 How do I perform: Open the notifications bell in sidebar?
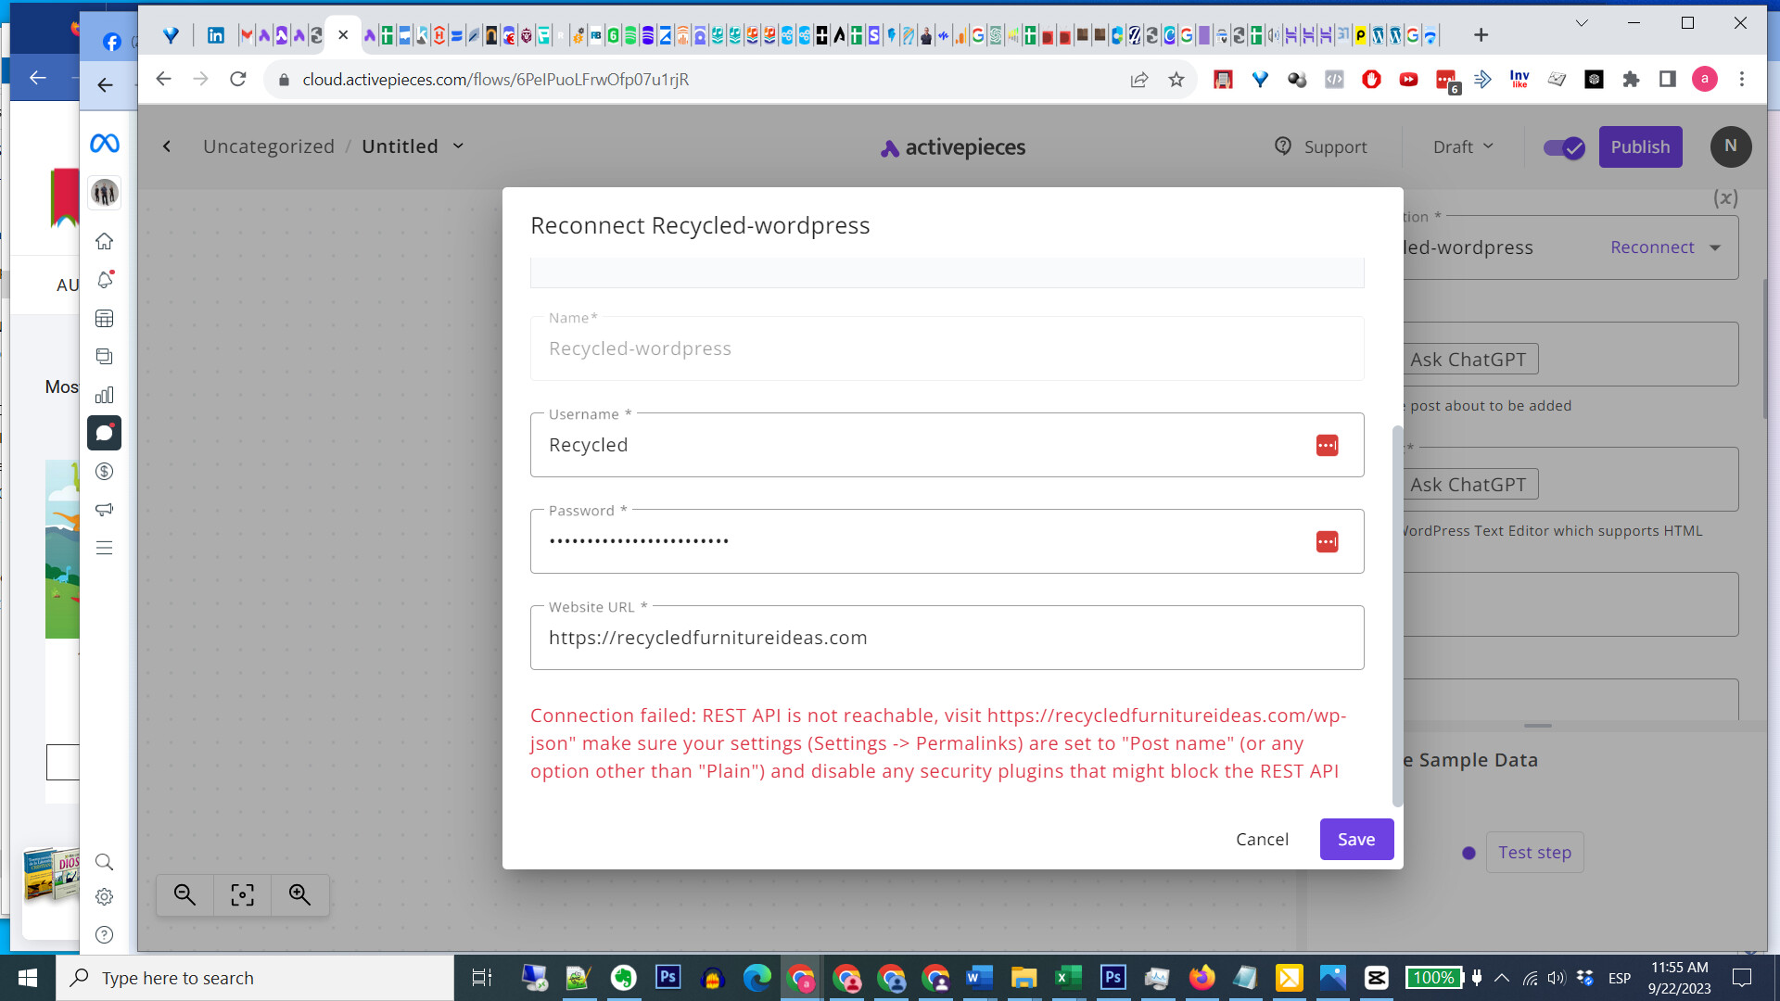click(x=105, y=280)
